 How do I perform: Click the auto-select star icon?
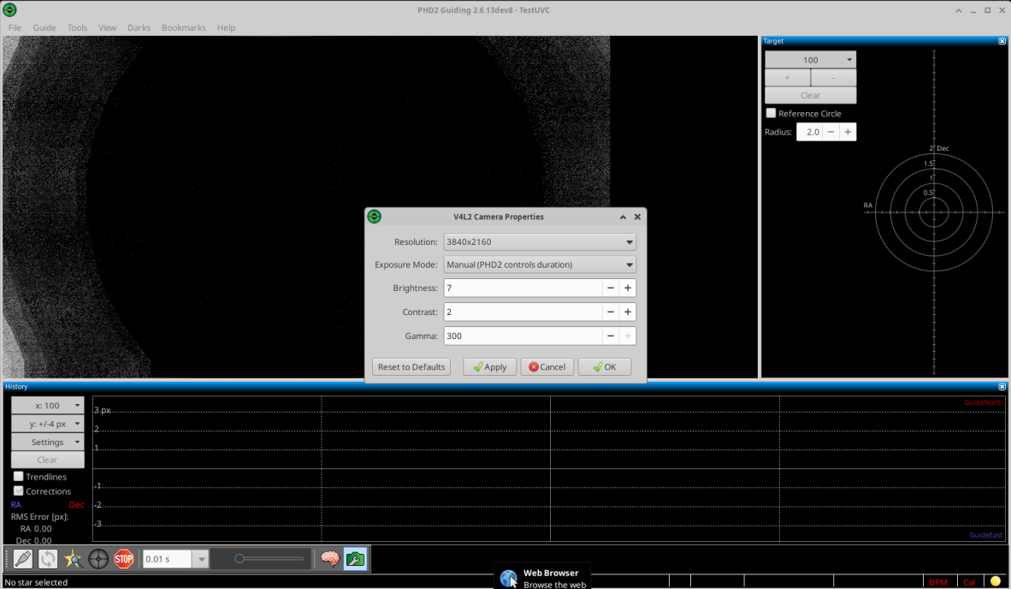74,559
